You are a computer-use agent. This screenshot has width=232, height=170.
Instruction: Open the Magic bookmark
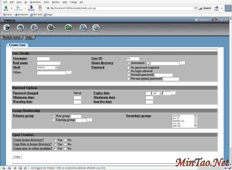tap(48, 14)
